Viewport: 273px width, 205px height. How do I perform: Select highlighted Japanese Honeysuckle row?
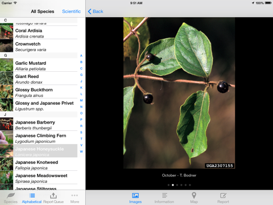pyautogui.click(x=39, y=151)
